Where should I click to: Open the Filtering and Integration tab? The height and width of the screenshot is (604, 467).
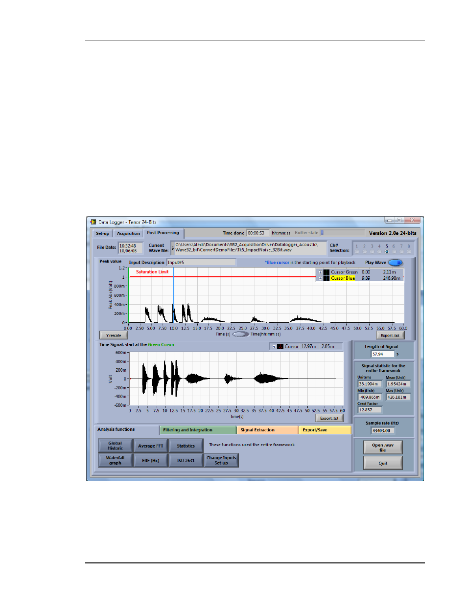(x=198, y=430)
